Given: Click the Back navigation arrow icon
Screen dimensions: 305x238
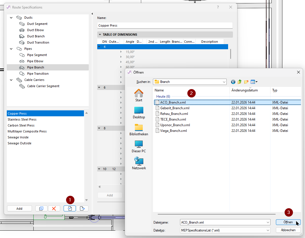Looking at the screenshot, I should [x=233, y=82].
